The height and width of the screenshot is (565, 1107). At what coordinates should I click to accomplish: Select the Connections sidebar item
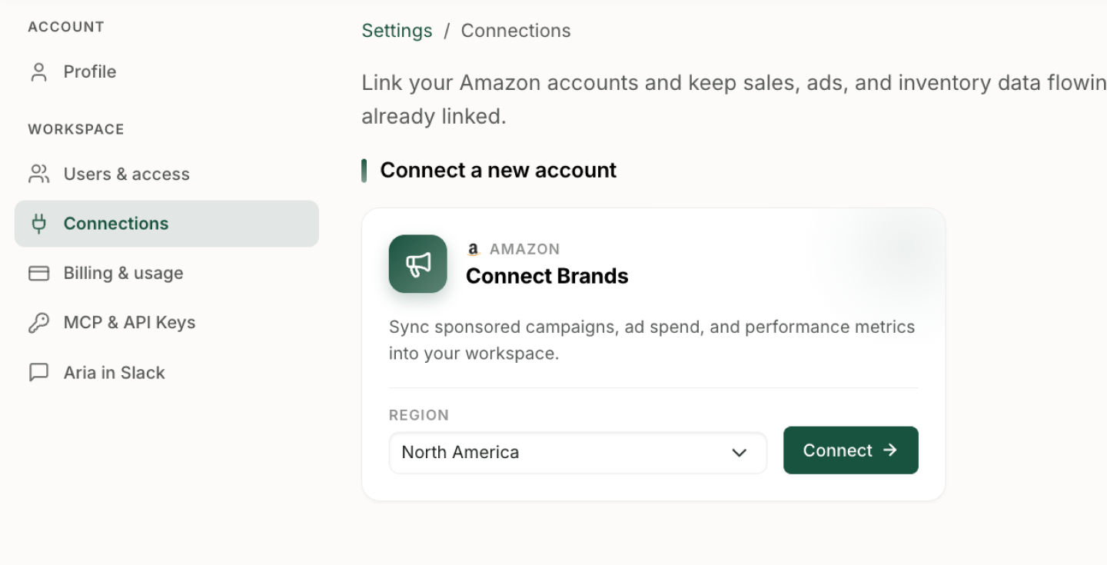(166, 224)
